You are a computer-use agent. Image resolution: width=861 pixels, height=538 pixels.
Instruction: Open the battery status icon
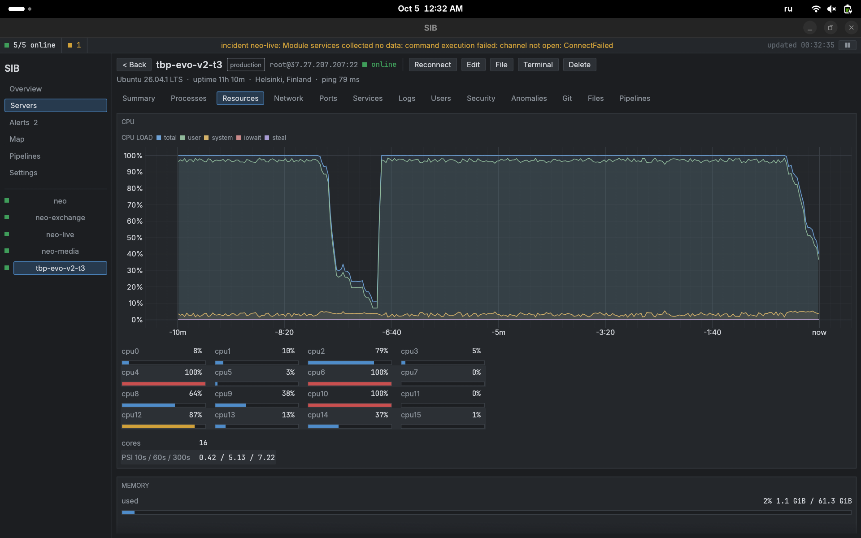click(848, 9)
